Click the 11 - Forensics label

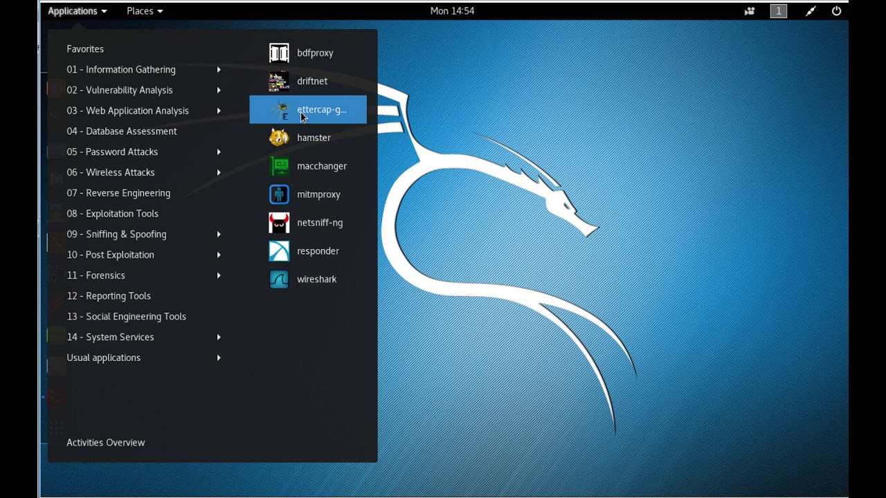[x=96, y=275]
